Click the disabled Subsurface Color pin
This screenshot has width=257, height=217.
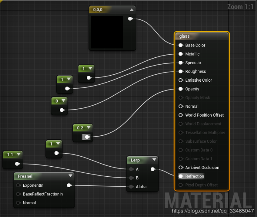pyautogui.click(x=181, y=141)
